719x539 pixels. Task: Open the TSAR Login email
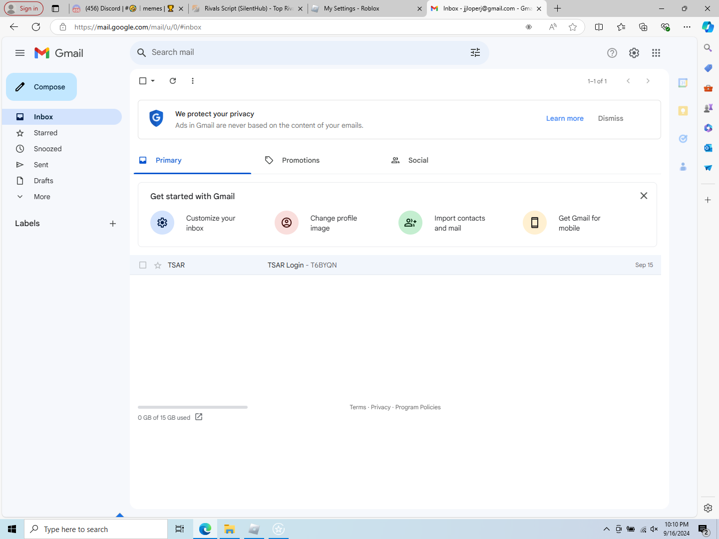click(x=395, y=265)
